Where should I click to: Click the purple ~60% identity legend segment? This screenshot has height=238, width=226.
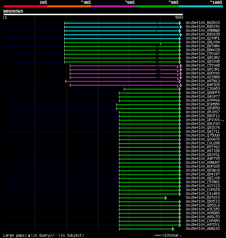pyautogui.click(x=113, y=6)
